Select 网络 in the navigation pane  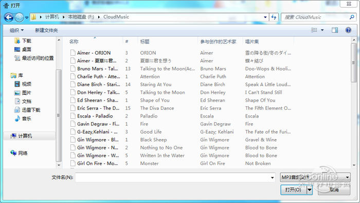pyautogui.click(x=19, y=153)
